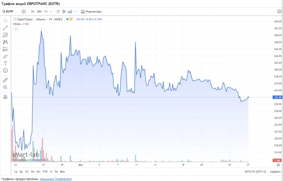Select the trend line drawing tool
Image resolution: width=283 pixels, height=181 pixels.
tap(6, 28)
